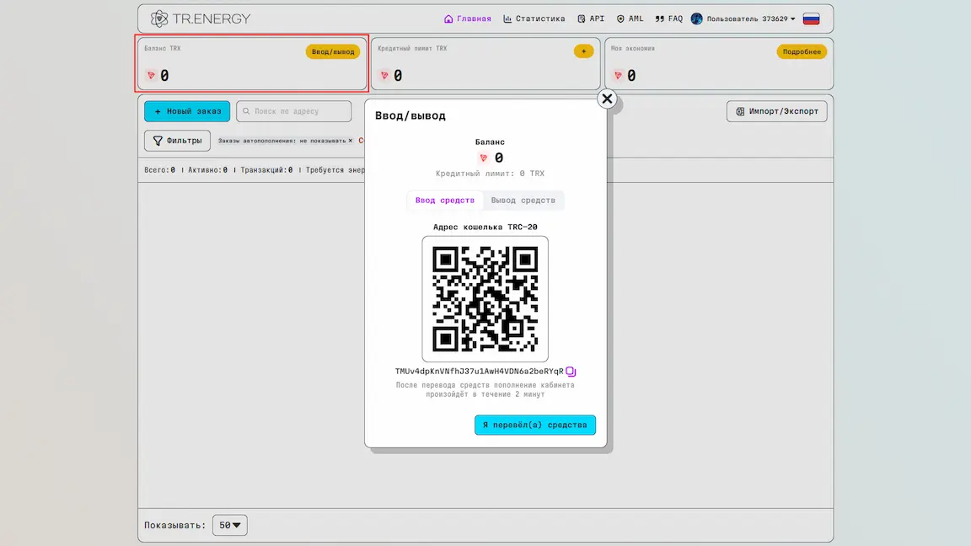Click the Адрес кошелька TRC-20 label

(x=485, y=227)
